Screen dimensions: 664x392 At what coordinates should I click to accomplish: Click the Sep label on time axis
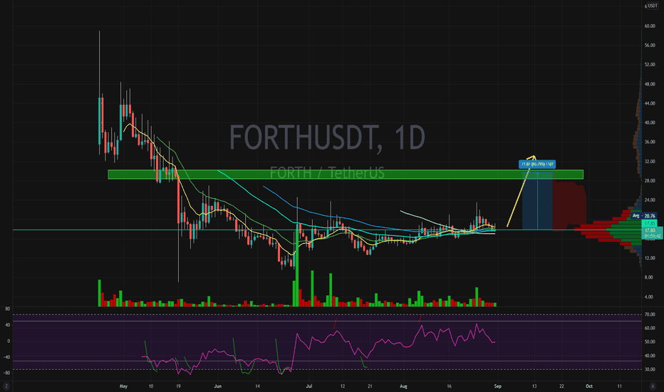click(x=497, y=386)
